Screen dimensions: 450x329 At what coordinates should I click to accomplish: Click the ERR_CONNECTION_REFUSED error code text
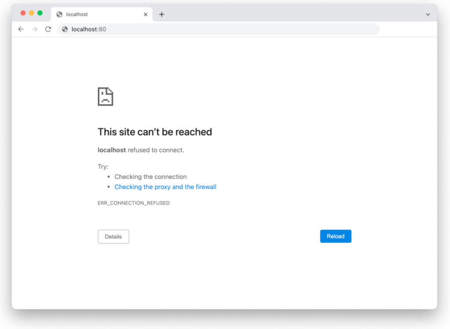pos(134,203)
